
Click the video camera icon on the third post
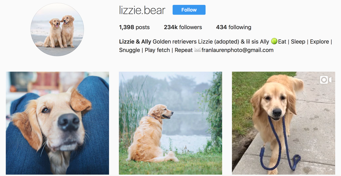point(326,80)
